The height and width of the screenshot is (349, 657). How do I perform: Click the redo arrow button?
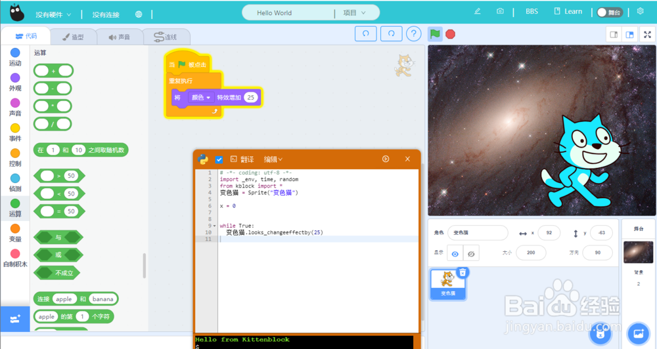392,33
